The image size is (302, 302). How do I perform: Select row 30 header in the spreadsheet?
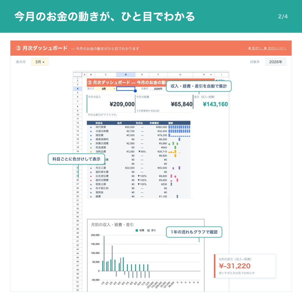(78, 196)
